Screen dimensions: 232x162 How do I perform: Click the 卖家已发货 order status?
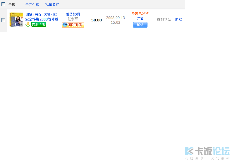coord(140,14)
